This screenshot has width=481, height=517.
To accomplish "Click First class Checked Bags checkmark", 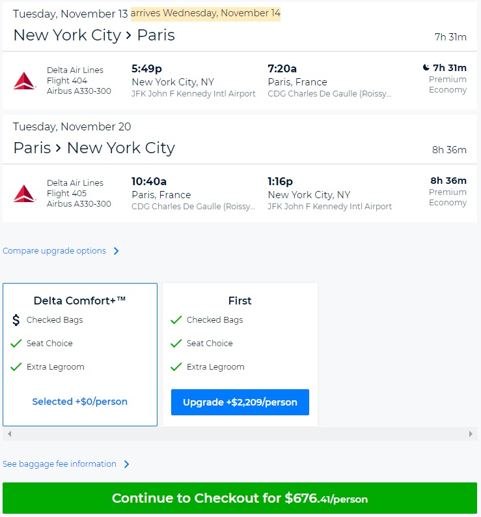I will tap(176, 320).
